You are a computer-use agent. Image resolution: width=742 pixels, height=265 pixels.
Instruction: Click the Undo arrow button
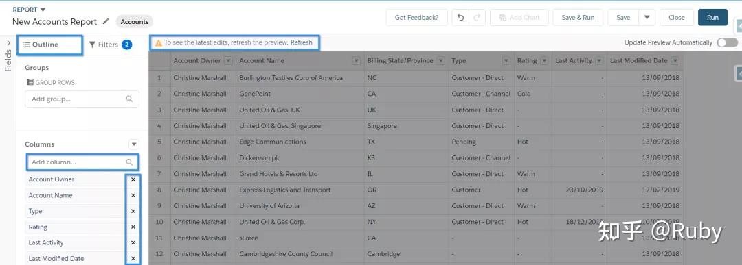[460, 17]
